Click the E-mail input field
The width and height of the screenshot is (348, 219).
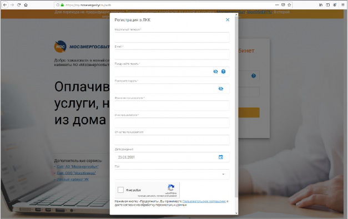tap(172, 54)
